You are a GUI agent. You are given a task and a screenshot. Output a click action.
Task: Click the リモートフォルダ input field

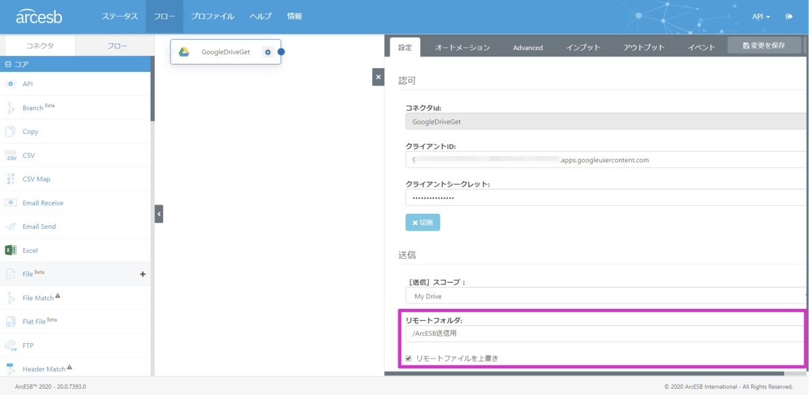(605, 334)
